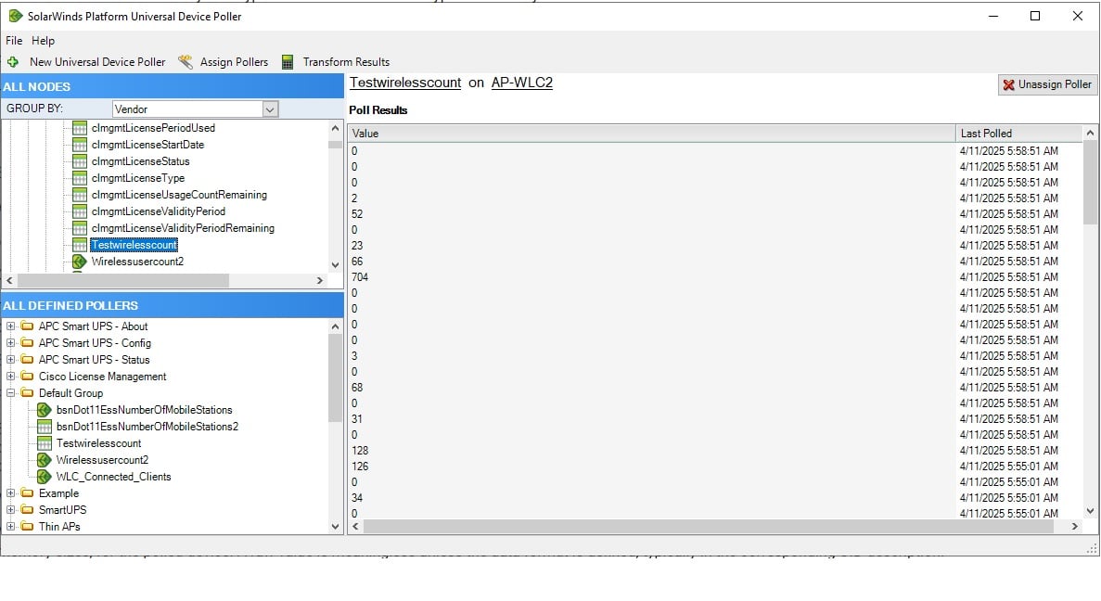Open the Help menu
The width and height of the screenshot is (1101, 601).
point(43,41)
